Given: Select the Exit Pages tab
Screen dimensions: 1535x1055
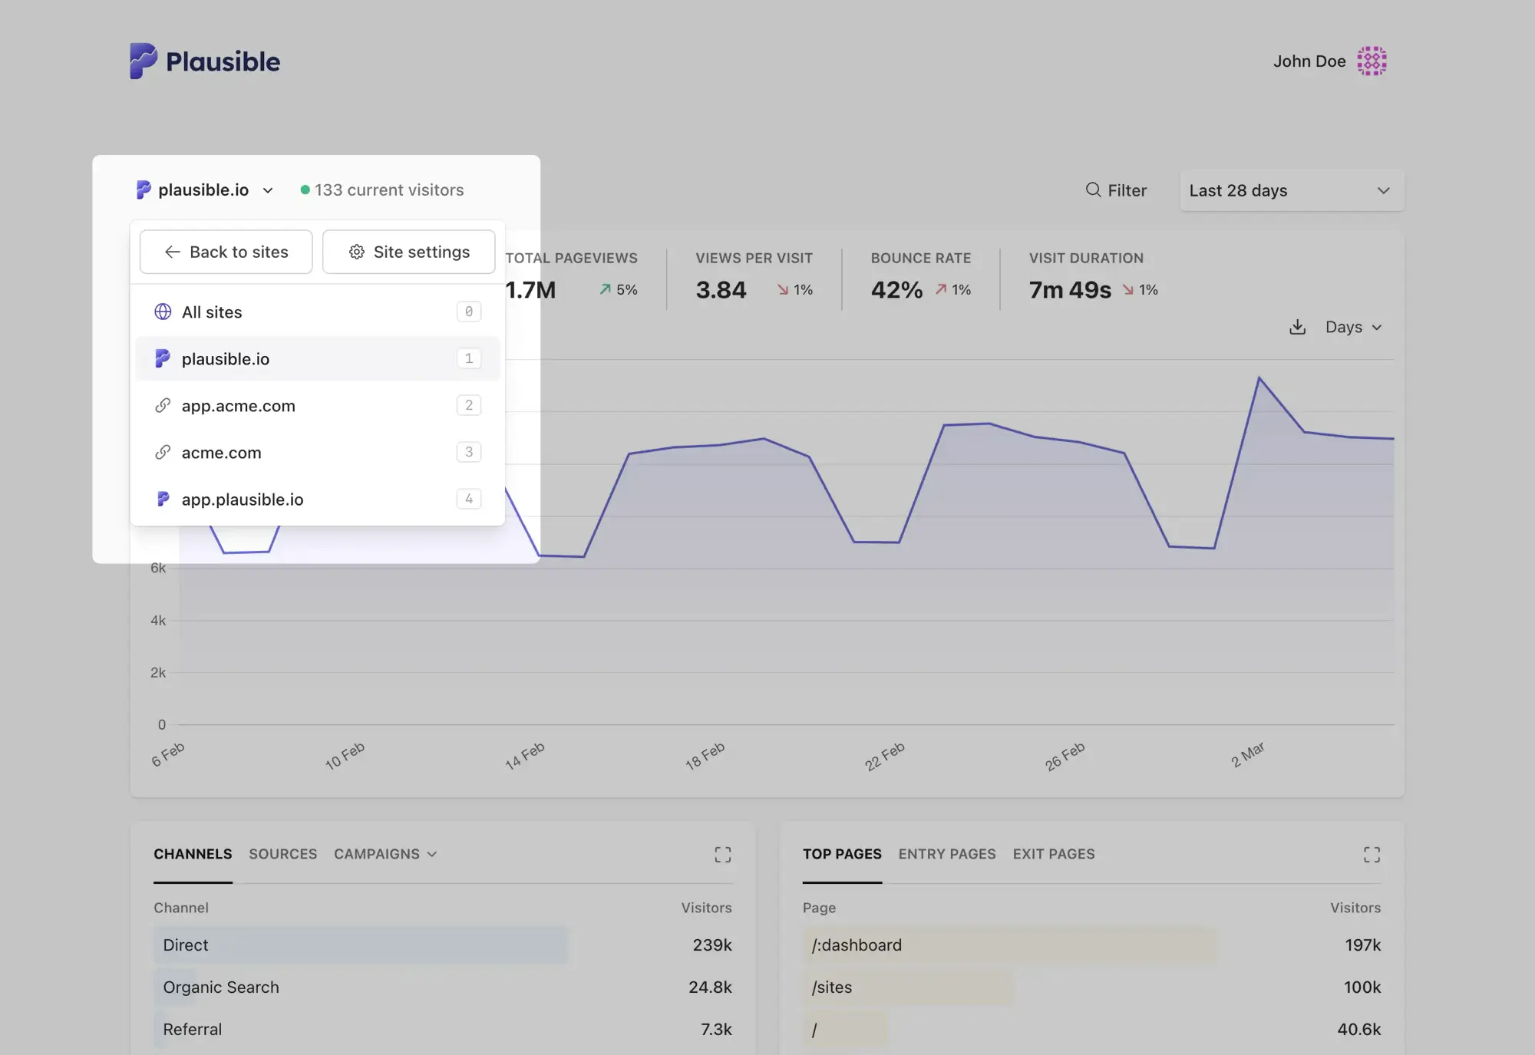Looking at the screenshot, I should coord(1053,854).
